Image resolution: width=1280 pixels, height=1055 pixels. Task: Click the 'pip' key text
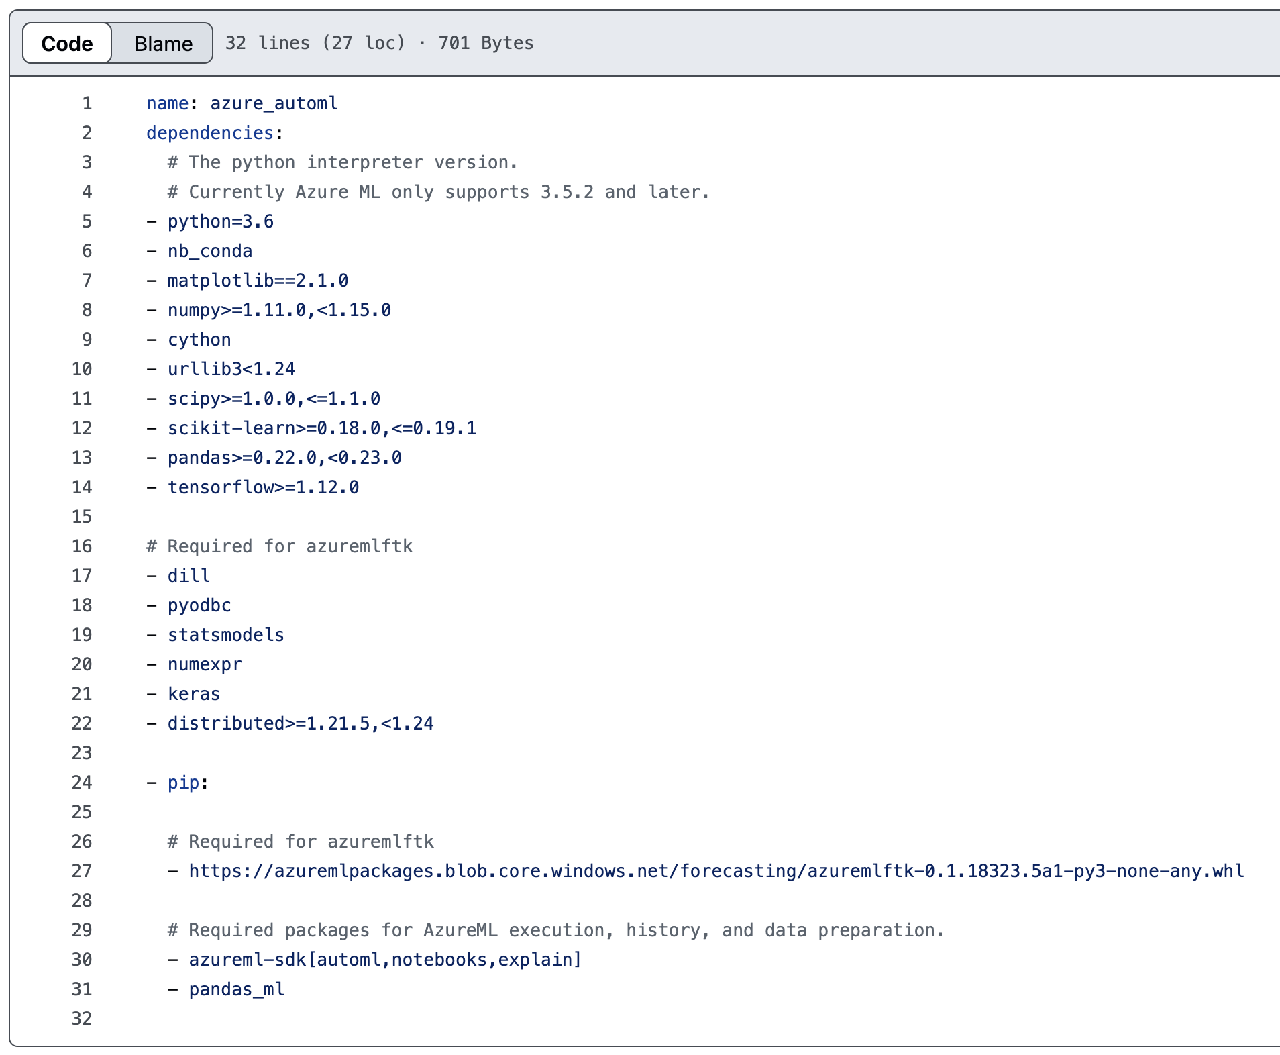tap(183, 783)
